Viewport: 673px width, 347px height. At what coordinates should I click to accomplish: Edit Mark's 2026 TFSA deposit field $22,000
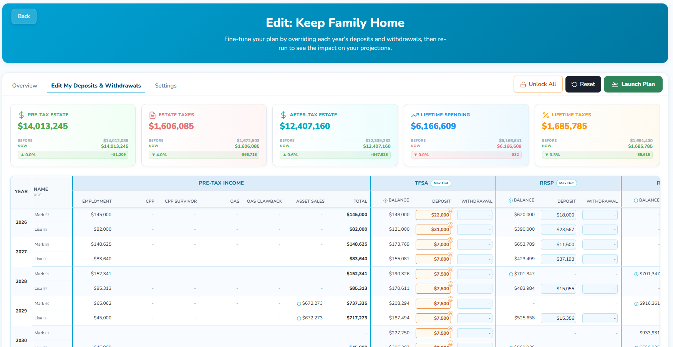433,215
